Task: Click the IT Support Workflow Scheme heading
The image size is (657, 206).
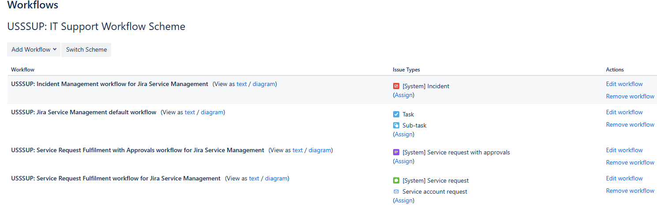Action: [x=96, y=26]
